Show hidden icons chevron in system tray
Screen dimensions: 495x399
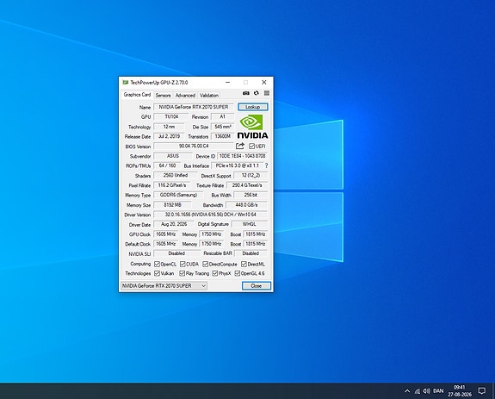(x=407, y=391)
